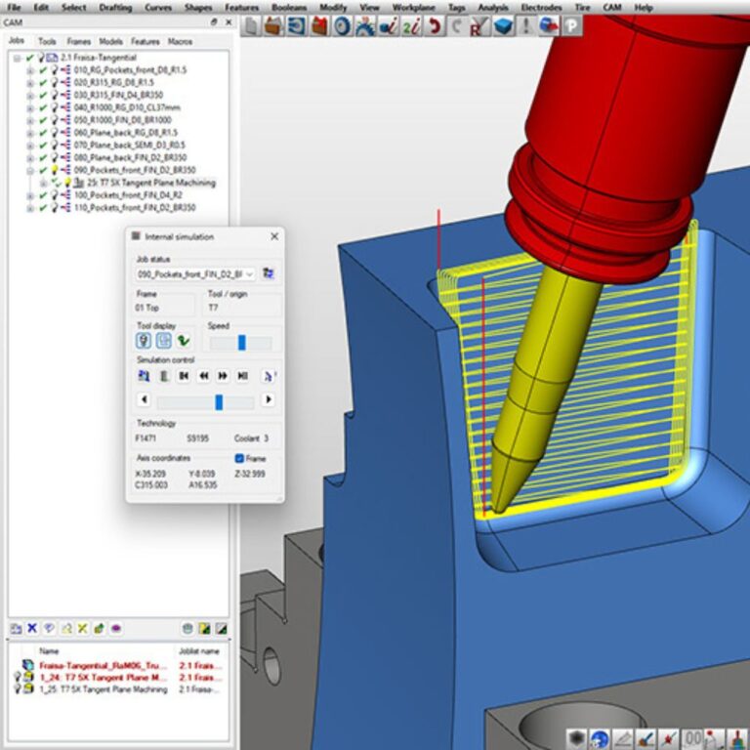Toggle first tool display holder button
Viewport: 750px width, 750px height.
145,341
